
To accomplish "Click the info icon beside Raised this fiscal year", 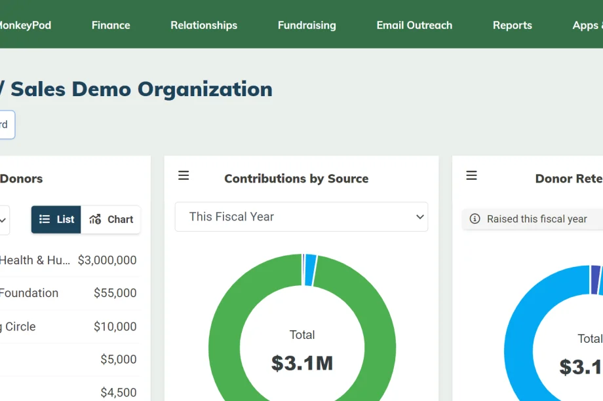I will [475, 218].
